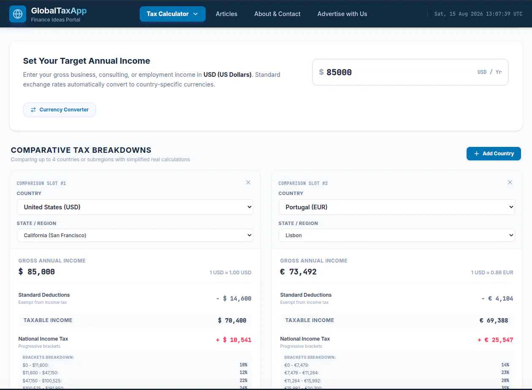Remove comparison slot #1
532x390 pixels.
pos(248,182)
